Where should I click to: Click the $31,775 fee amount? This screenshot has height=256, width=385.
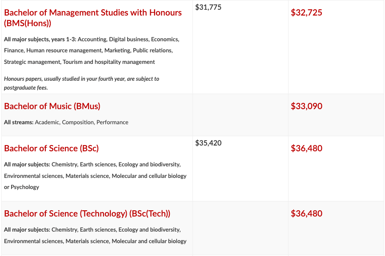coord(208,7)
